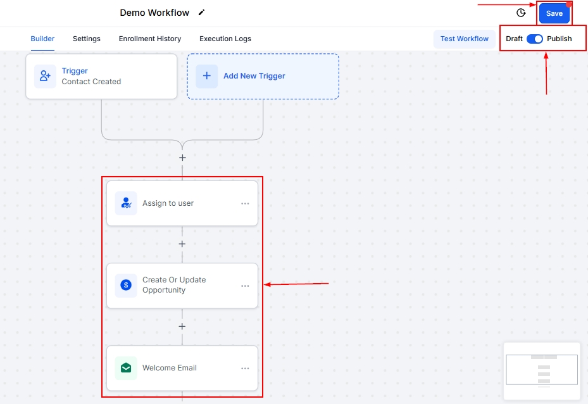Screen dimensions: 588x404
Task: Open the three-dot menu on Create Or Update Opportunity
Action: 245,286
